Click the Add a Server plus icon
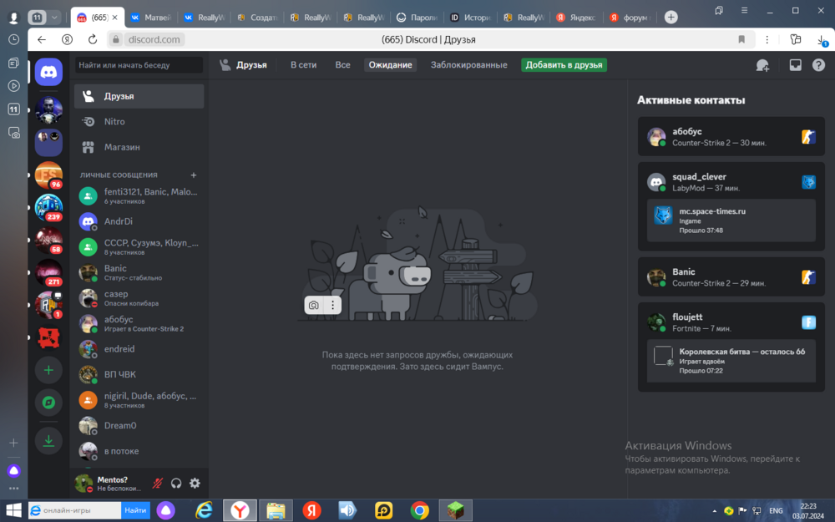Screen dimensions: 835x522 tap(48, 370)
